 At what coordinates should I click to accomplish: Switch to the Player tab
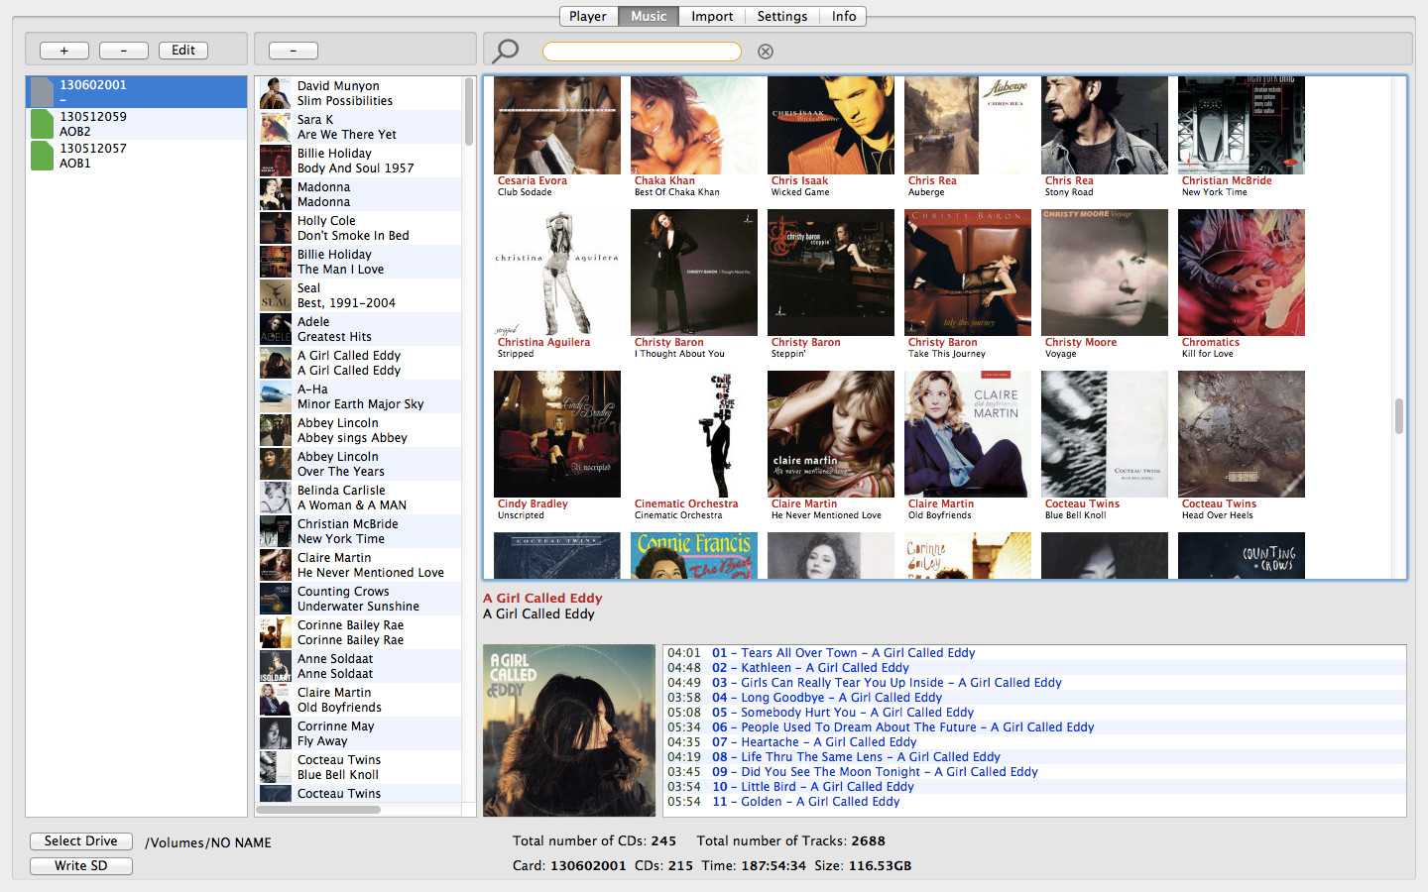(588, 16)
